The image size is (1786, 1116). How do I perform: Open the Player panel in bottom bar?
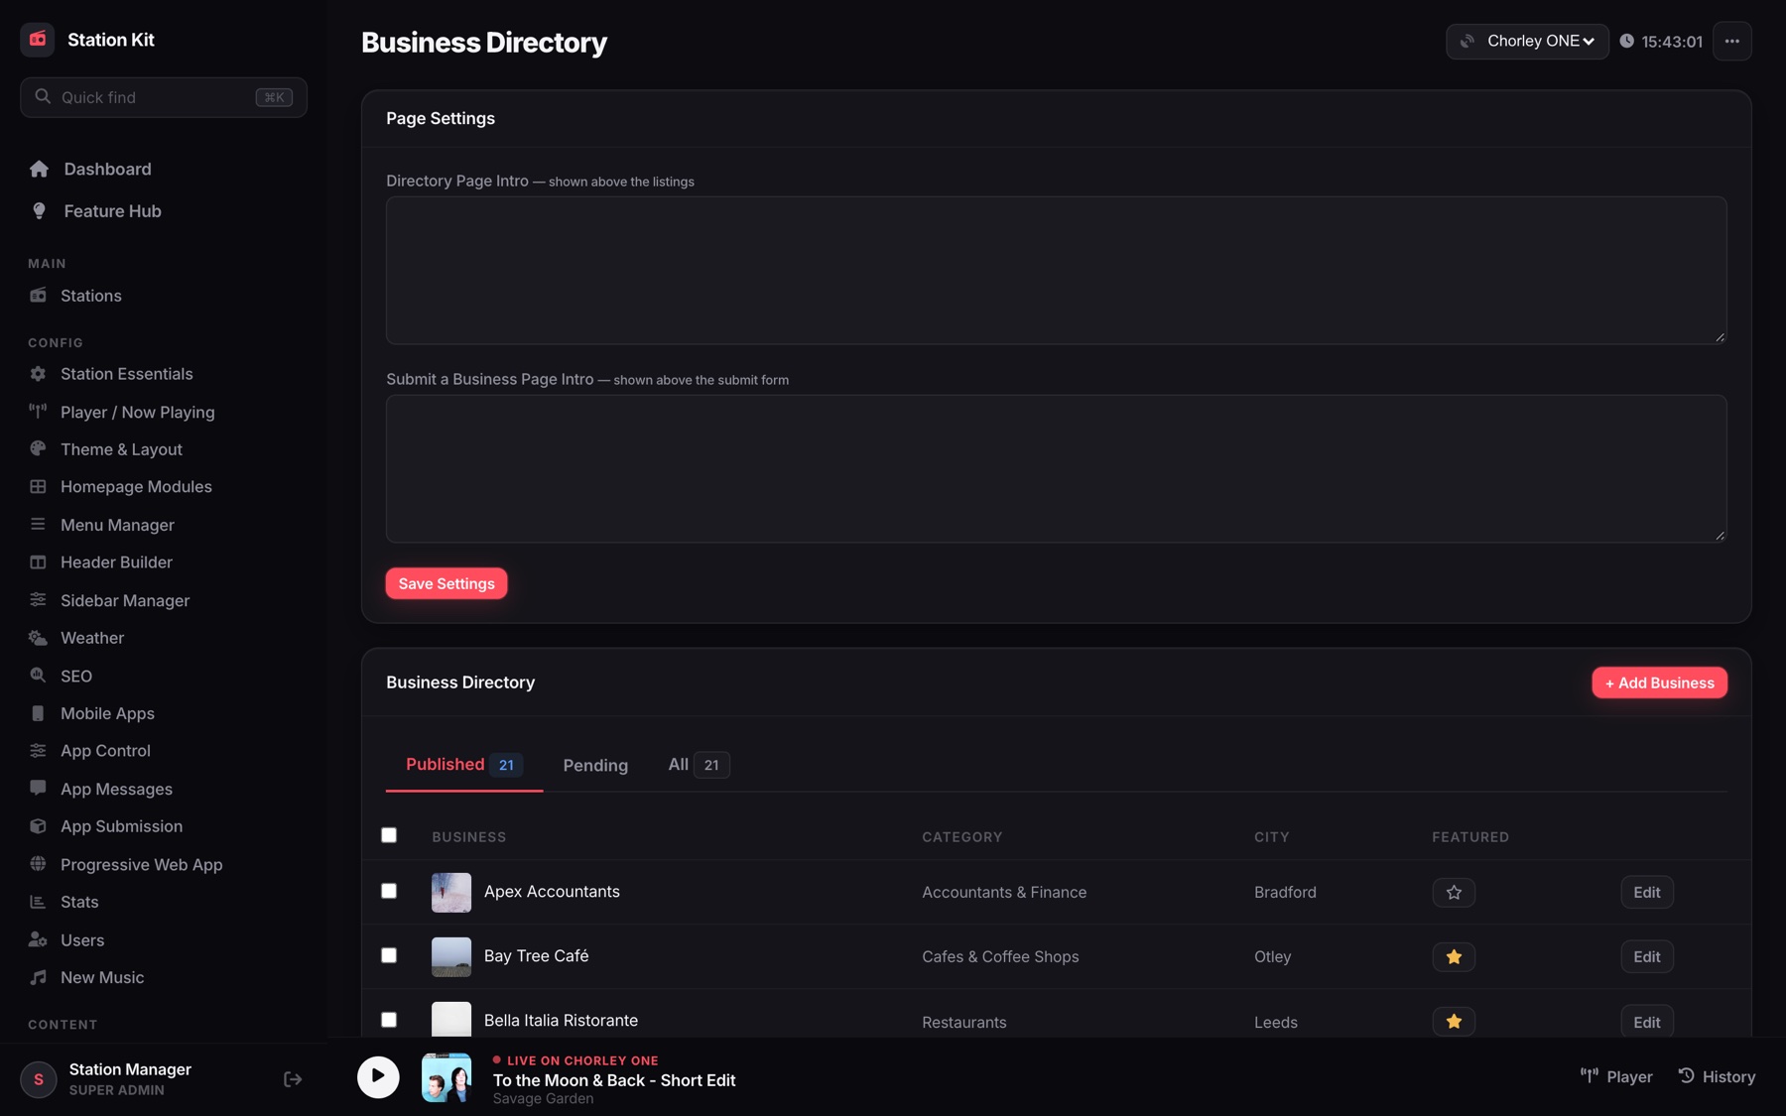pos(1616,1076)
